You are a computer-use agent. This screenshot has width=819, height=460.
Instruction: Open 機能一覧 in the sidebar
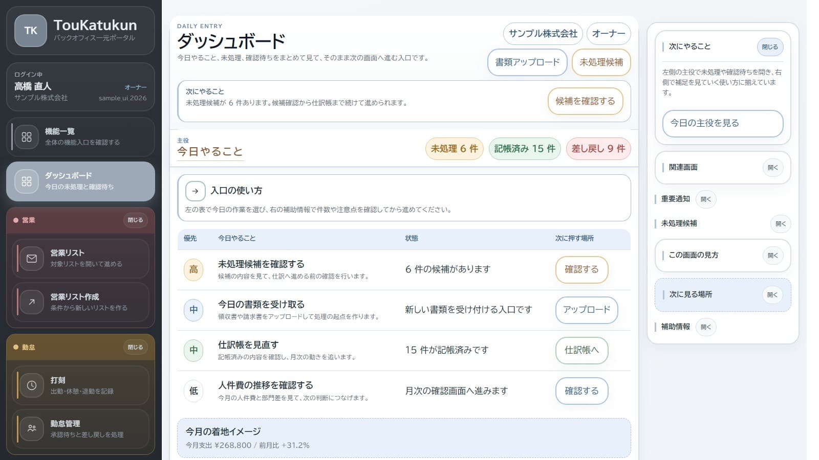tap(80, 137)
